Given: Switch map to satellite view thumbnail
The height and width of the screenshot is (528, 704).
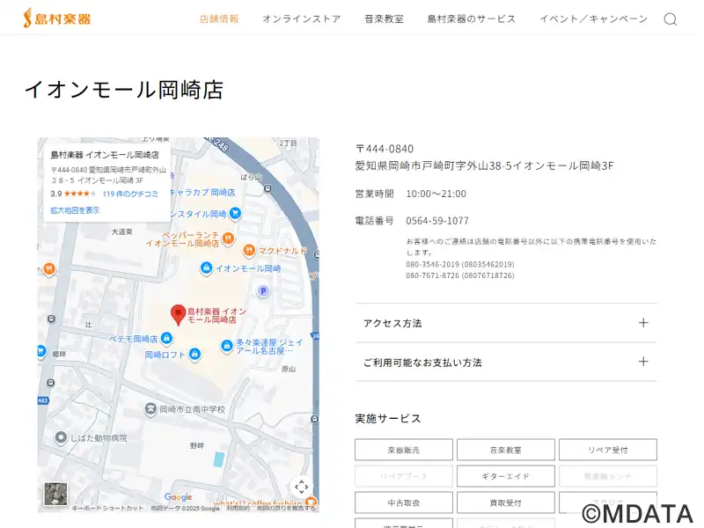Looking at the screenshot, I should [x=55, y=493].
